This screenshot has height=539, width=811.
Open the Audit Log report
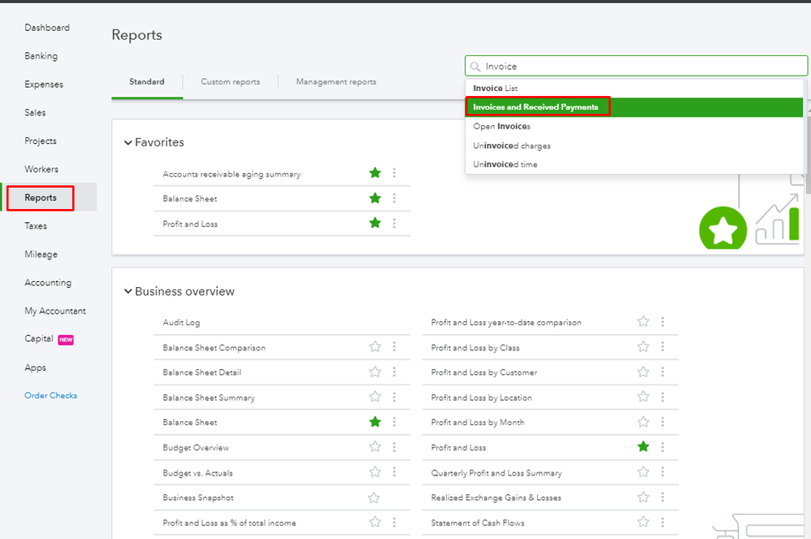point(181,323)
